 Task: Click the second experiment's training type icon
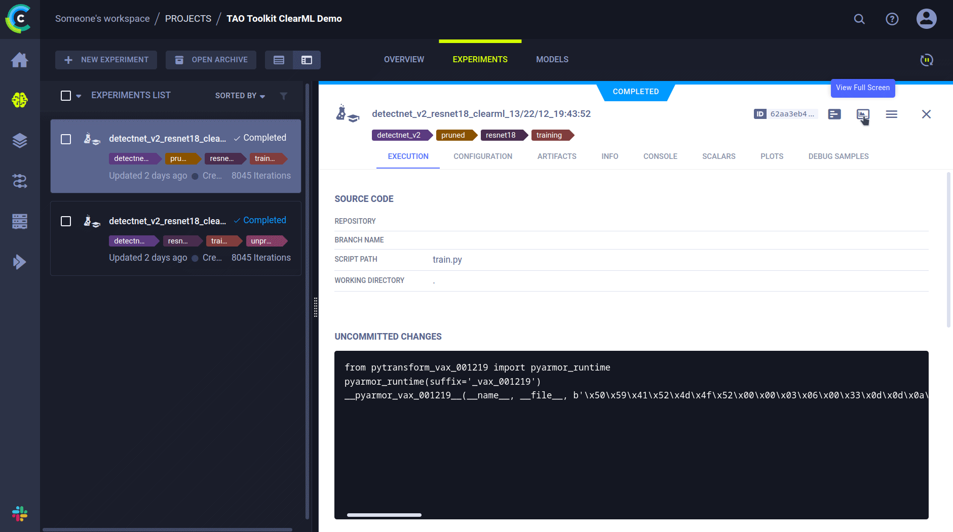92,221
